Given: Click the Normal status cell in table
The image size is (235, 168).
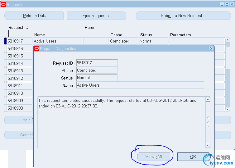Looking at the screenshot, I should tap(153, 41).
